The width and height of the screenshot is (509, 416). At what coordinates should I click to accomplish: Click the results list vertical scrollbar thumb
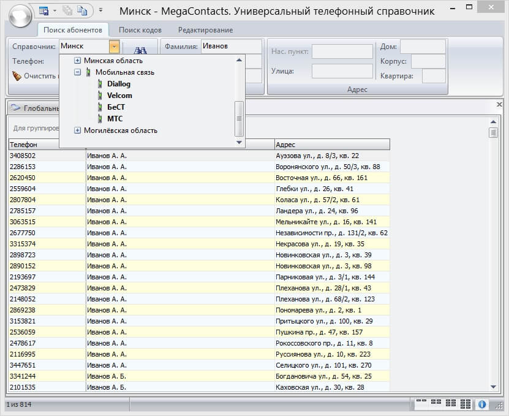tap(493, 133)
